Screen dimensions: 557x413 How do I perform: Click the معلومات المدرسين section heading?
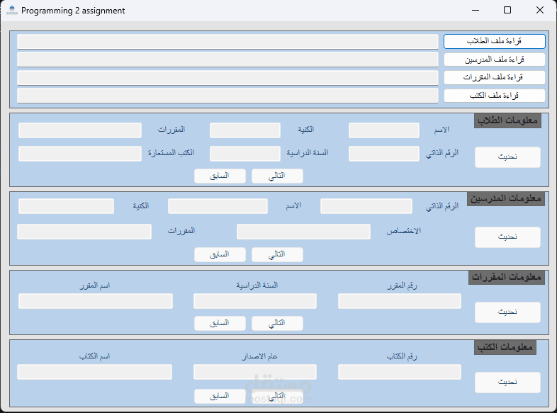point(506,199)
